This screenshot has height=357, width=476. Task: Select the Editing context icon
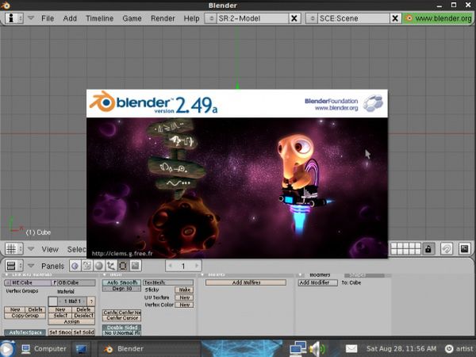(x=123, y=266)
